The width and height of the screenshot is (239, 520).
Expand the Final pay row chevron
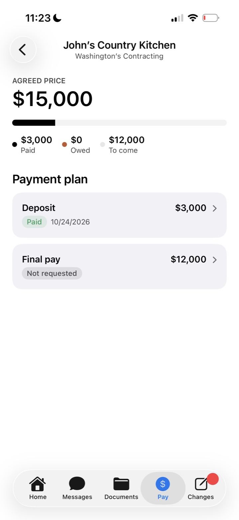(215, 260)
